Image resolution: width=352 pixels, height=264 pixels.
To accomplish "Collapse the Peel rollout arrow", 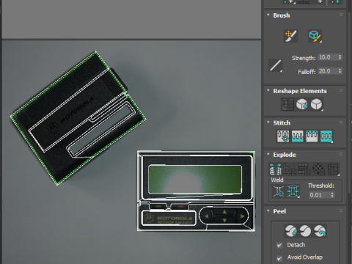I will (x=268, y=211).
